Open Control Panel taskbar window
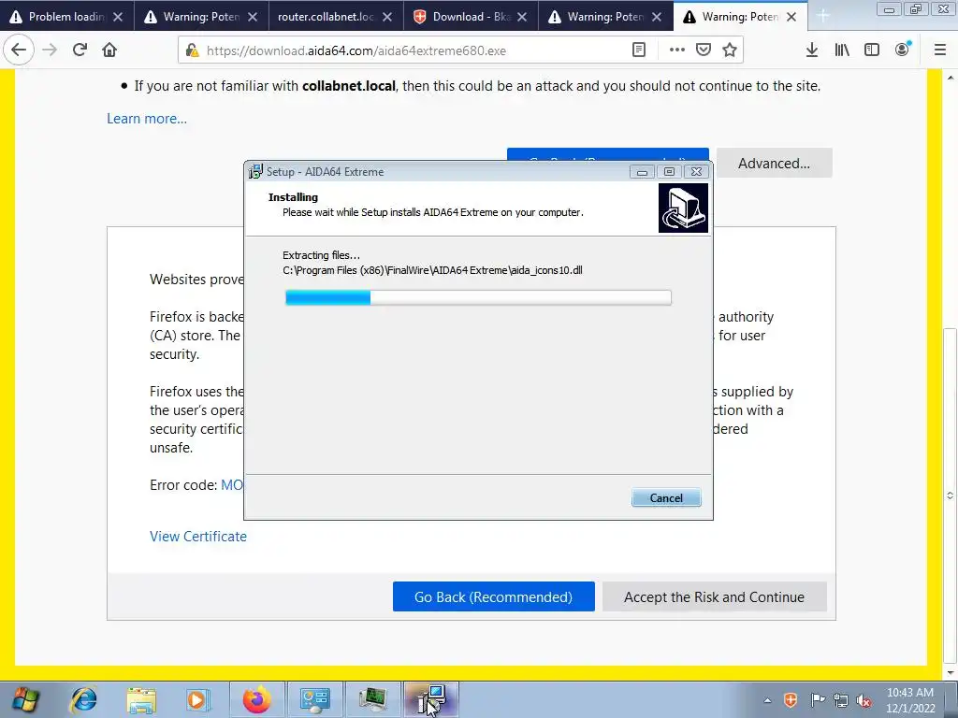Screen dimensions: 958x718 point(314,699)
